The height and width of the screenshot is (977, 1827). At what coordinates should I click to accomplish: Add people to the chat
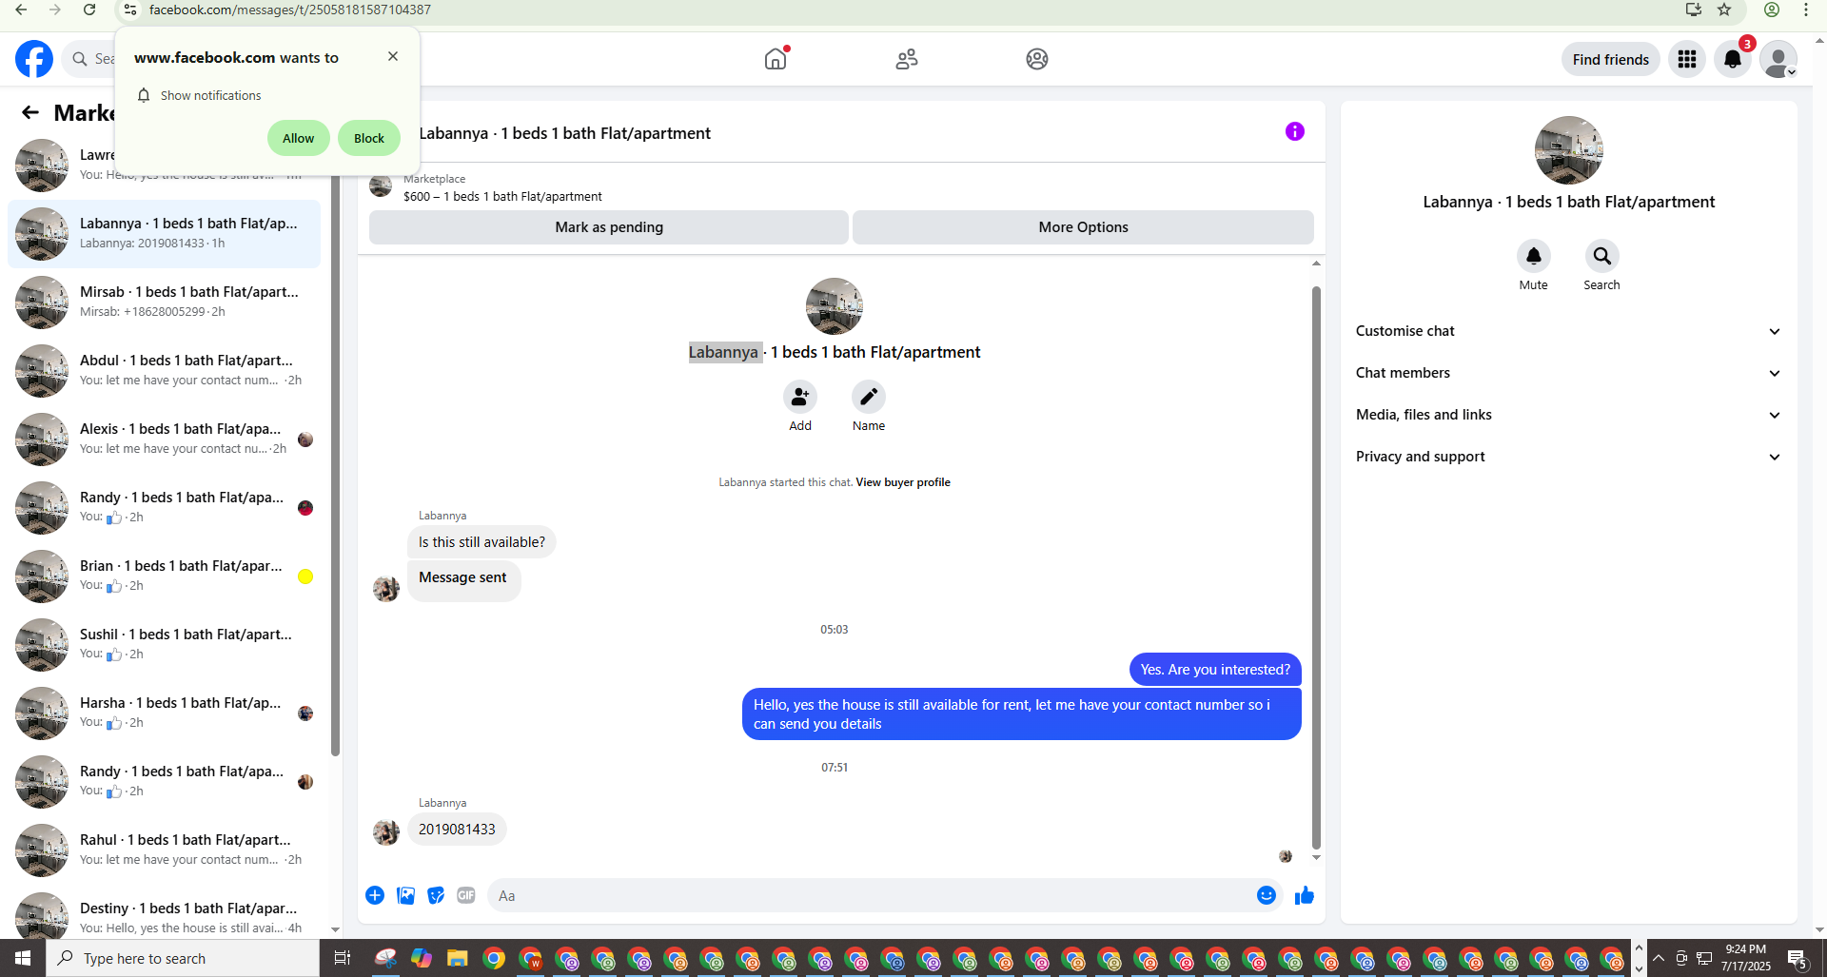[800, 397]
